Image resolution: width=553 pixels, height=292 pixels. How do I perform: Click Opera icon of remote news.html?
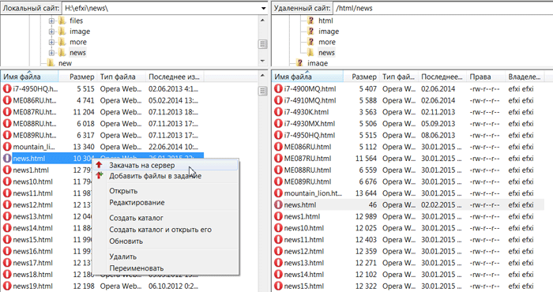tap(278, 204)
